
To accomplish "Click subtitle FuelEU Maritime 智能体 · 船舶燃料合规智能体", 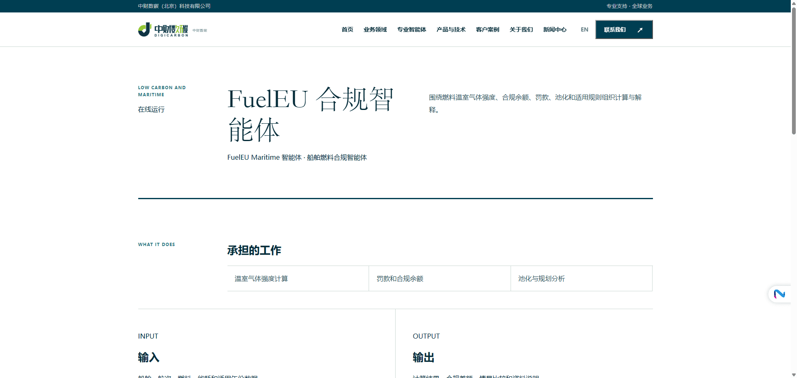I will pyautogui.click(x=297, y=157).
